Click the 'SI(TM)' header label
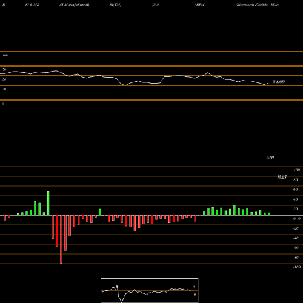 [x=115, y=5]
